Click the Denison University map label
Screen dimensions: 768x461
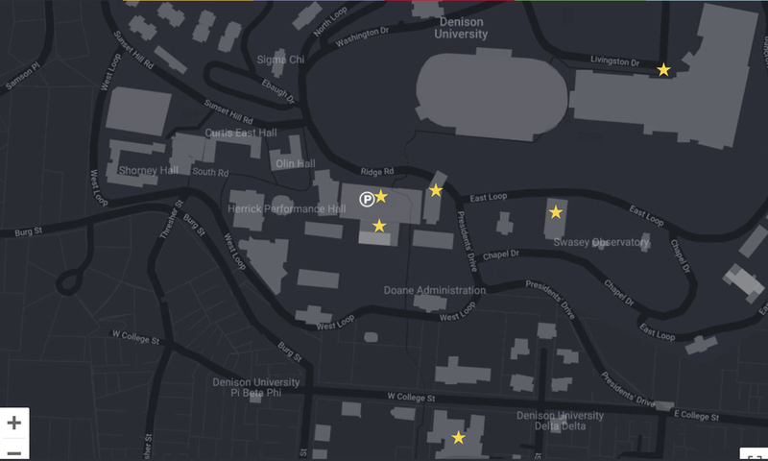click(x=461, y=28)
